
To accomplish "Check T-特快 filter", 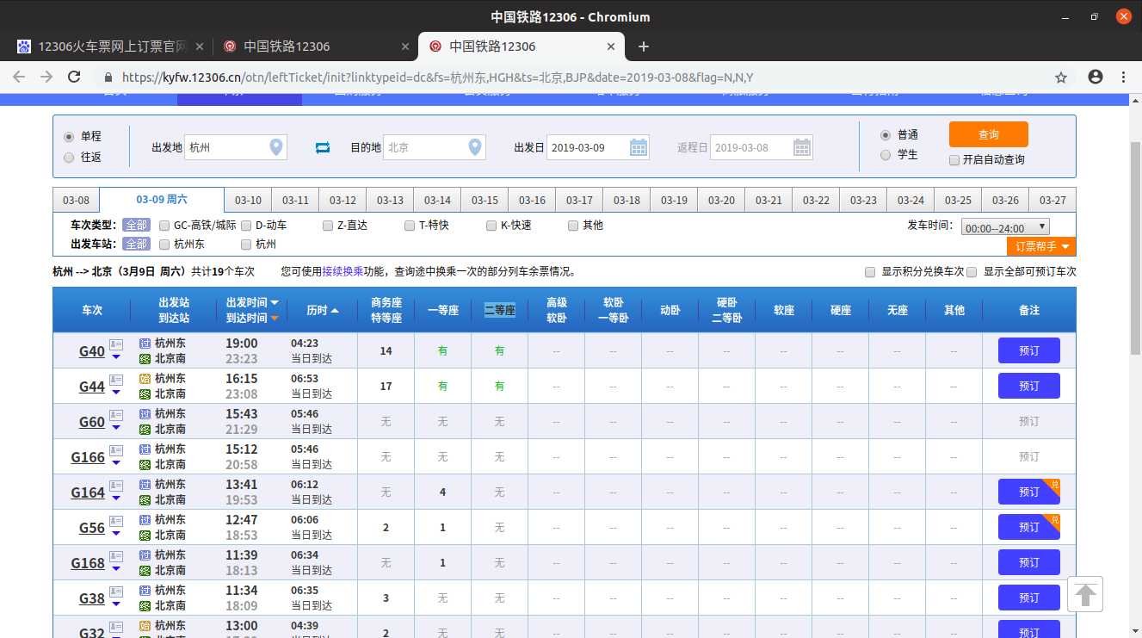I will [410, 226].
